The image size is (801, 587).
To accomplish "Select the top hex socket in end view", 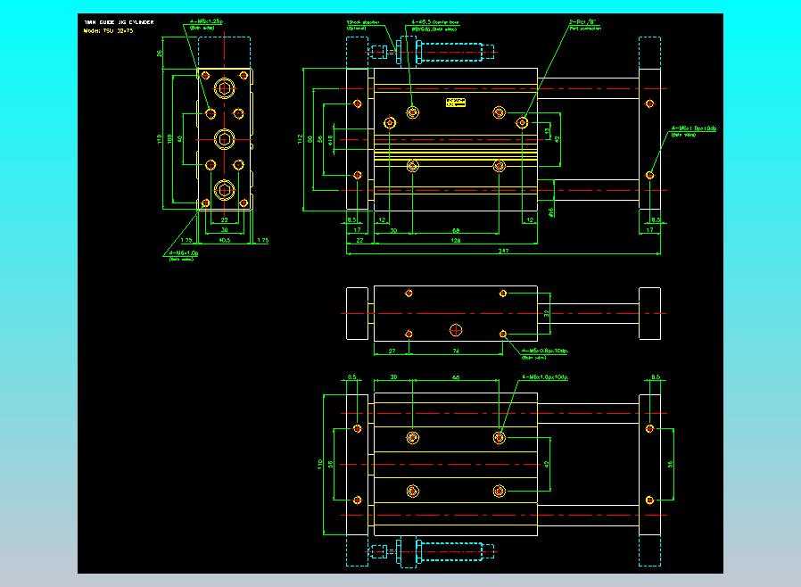I will 223,88.
